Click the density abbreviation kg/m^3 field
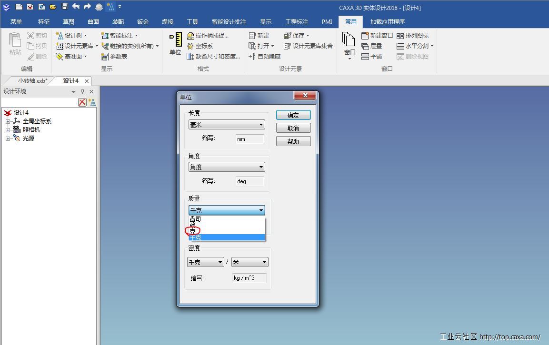Viewport: 549px width, 345px height. coord(250,278)
